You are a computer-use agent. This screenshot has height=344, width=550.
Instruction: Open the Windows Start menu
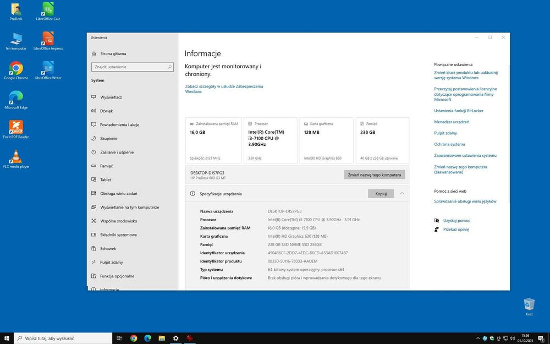(x=7, y=338)
